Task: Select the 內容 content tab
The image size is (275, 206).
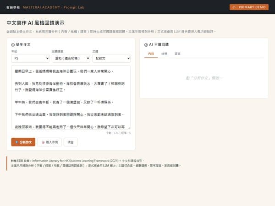Action: pos(151,54)
